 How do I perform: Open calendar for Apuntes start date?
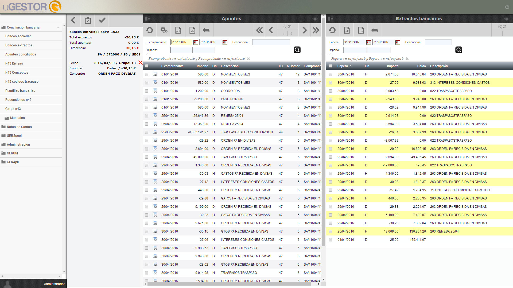point(196,42)
